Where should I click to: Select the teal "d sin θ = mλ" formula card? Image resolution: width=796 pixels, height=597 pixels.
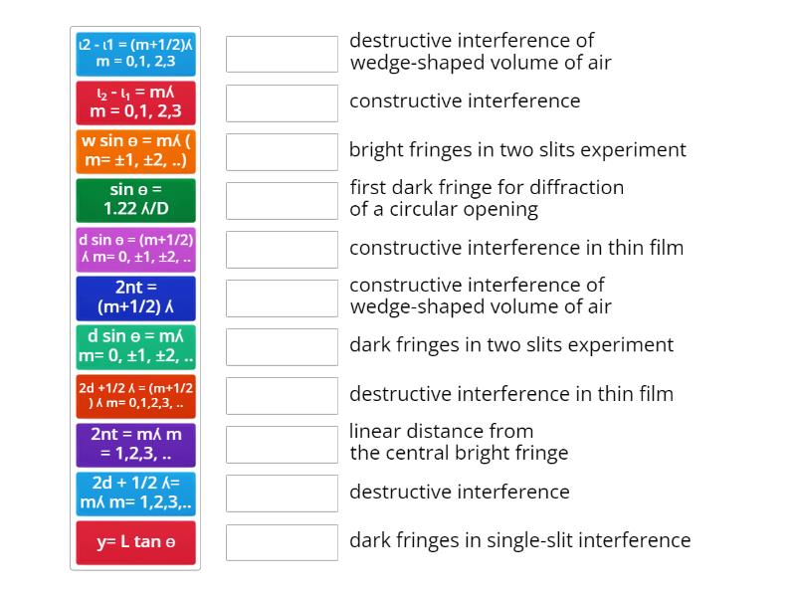(135, 346)
